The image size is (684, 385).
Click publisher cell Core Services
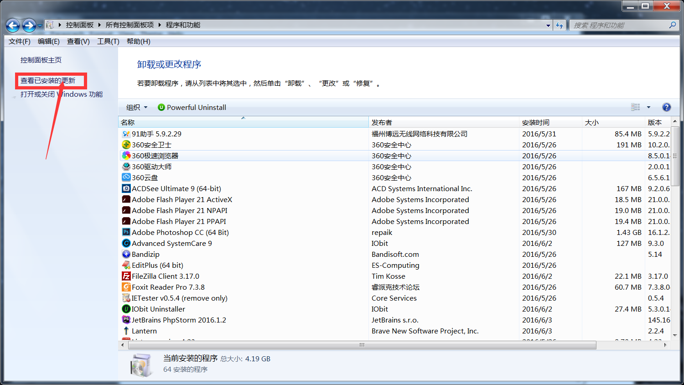(x=394, y=298)
